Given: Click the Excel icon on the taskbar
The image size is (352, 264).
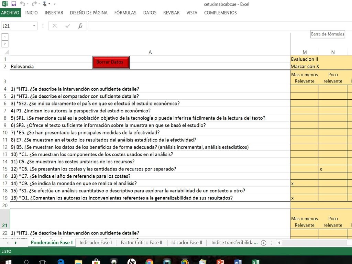Looking at the screenshot, I should tap(256, 262).
